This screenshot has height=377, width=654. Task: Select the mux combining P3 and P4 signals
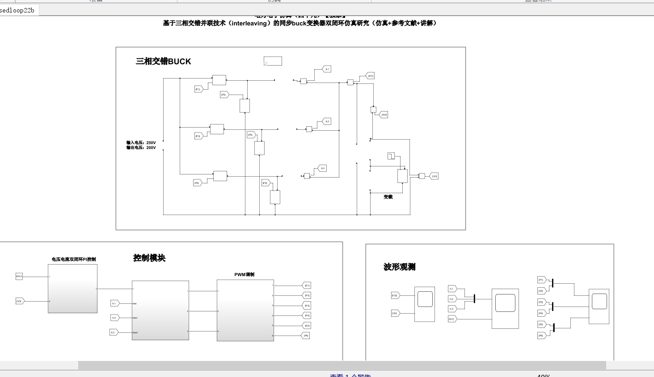(x=553, y=307)
